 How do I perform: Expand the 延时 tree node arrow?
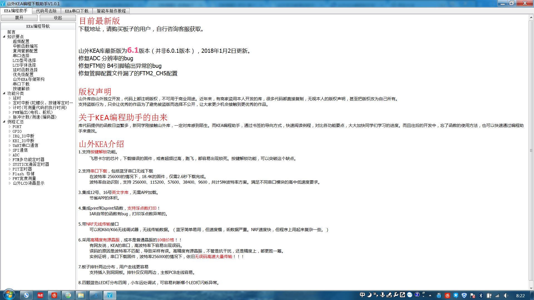tap(10, 98)
